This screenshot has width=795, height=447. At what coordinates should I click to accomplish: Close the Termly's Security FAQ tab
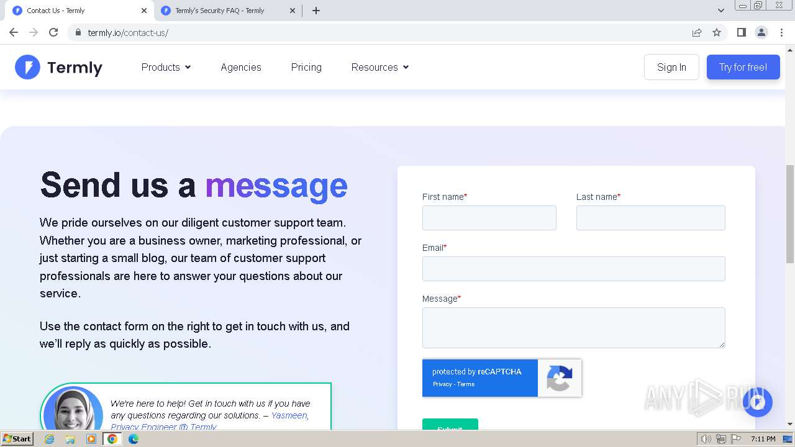pos(293,11)
